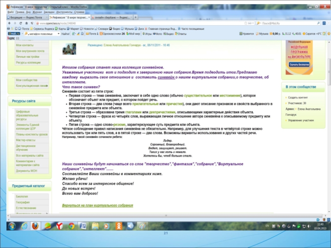
Task: Open Microsoft Word from the taskbar
Action: (x=83, y=226)
